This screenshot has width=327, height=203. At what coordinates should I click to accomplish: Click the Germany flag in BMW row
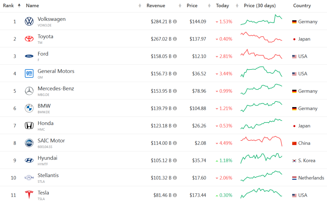point(294,108)
